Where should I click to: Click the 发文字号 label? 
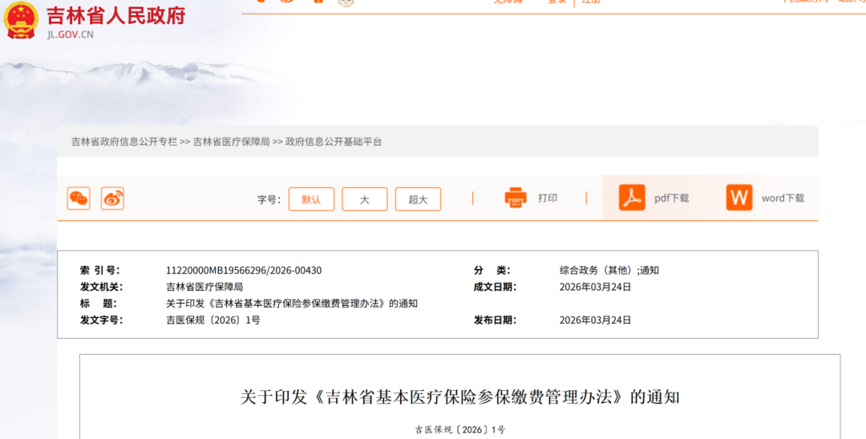click(102, 320)
